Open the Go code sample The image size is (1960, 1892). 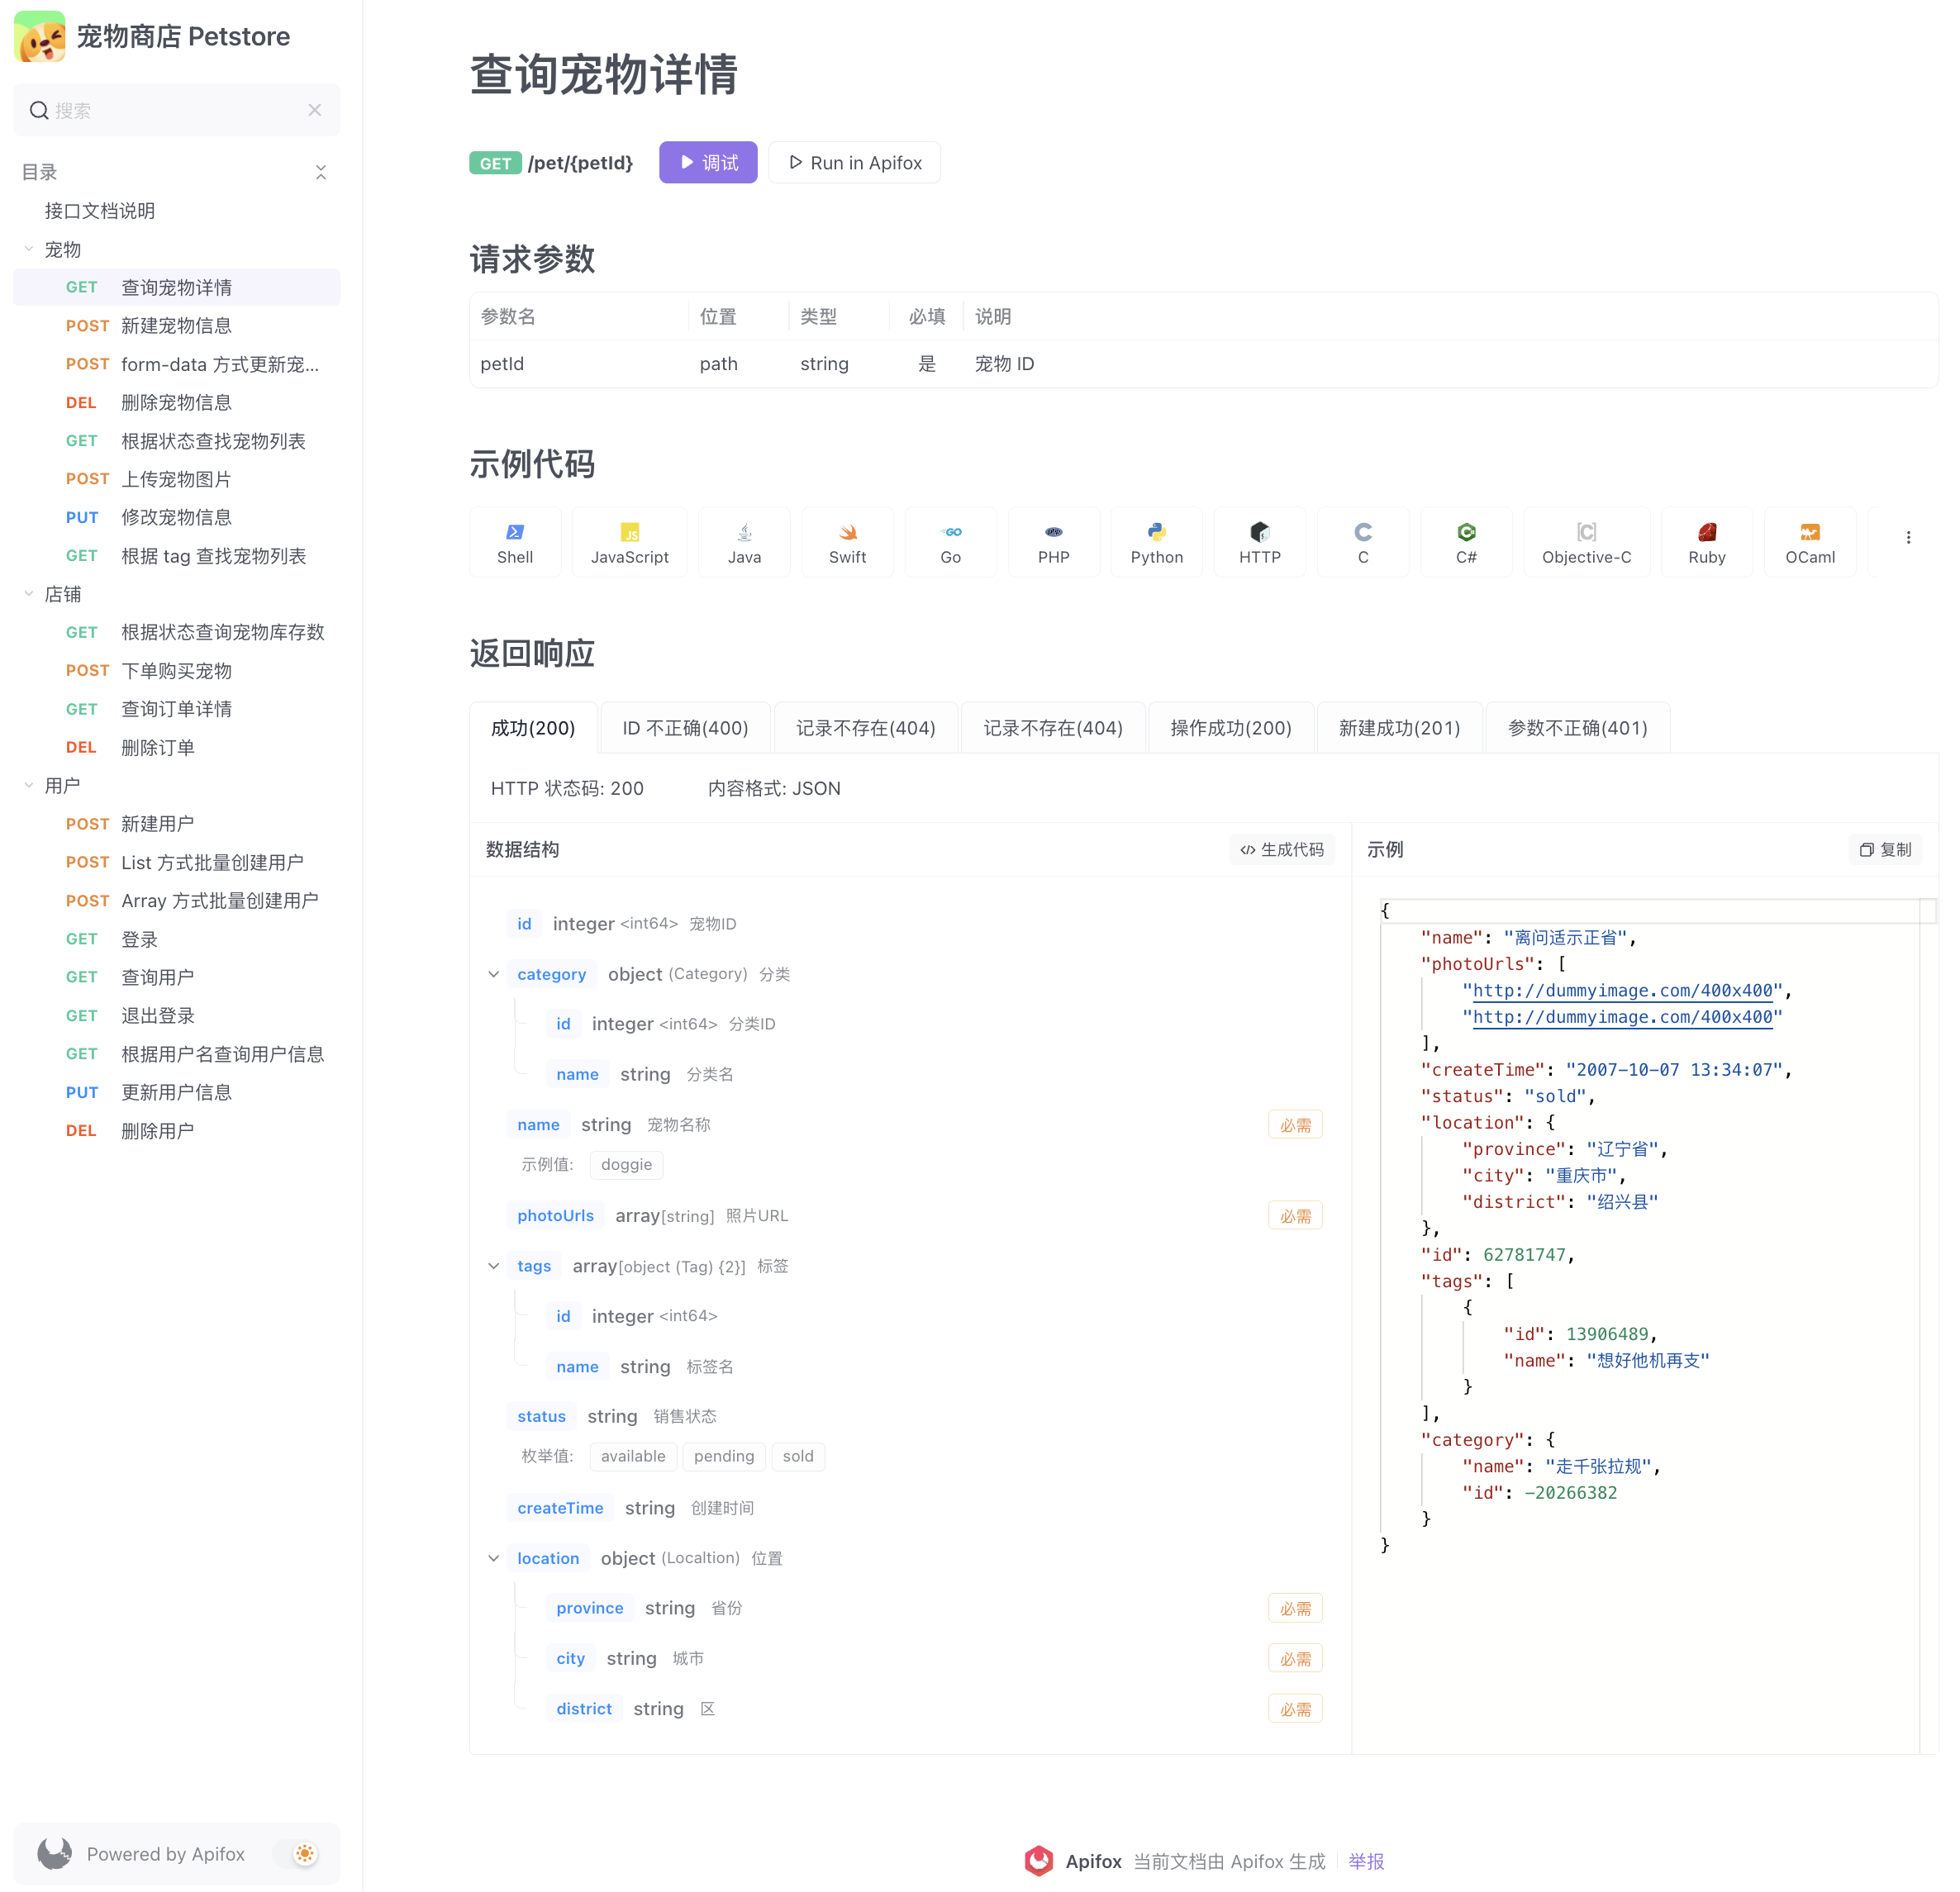click(950, 541)
